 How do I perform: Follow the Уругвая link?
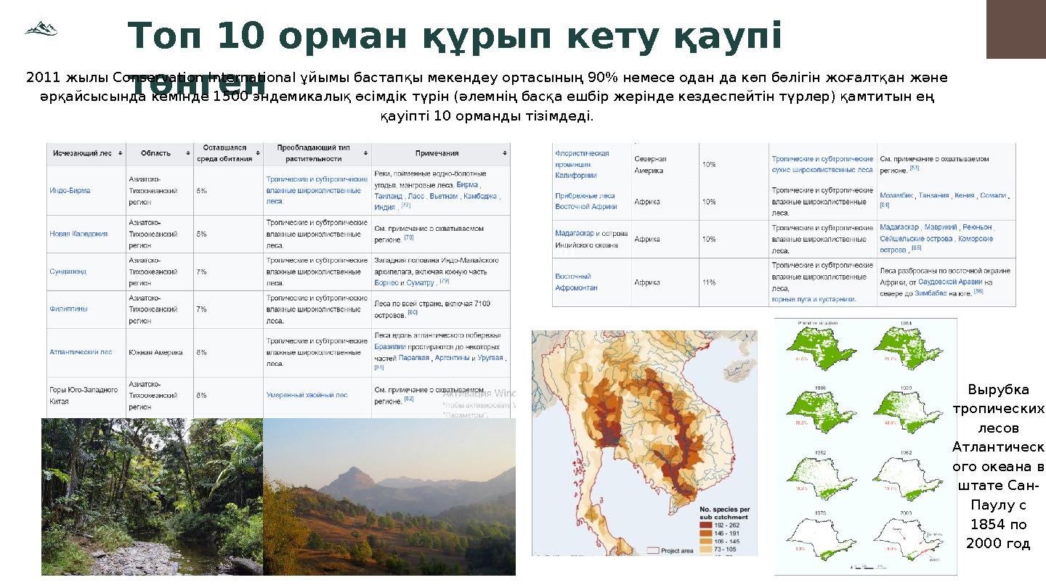coord(490,358)
